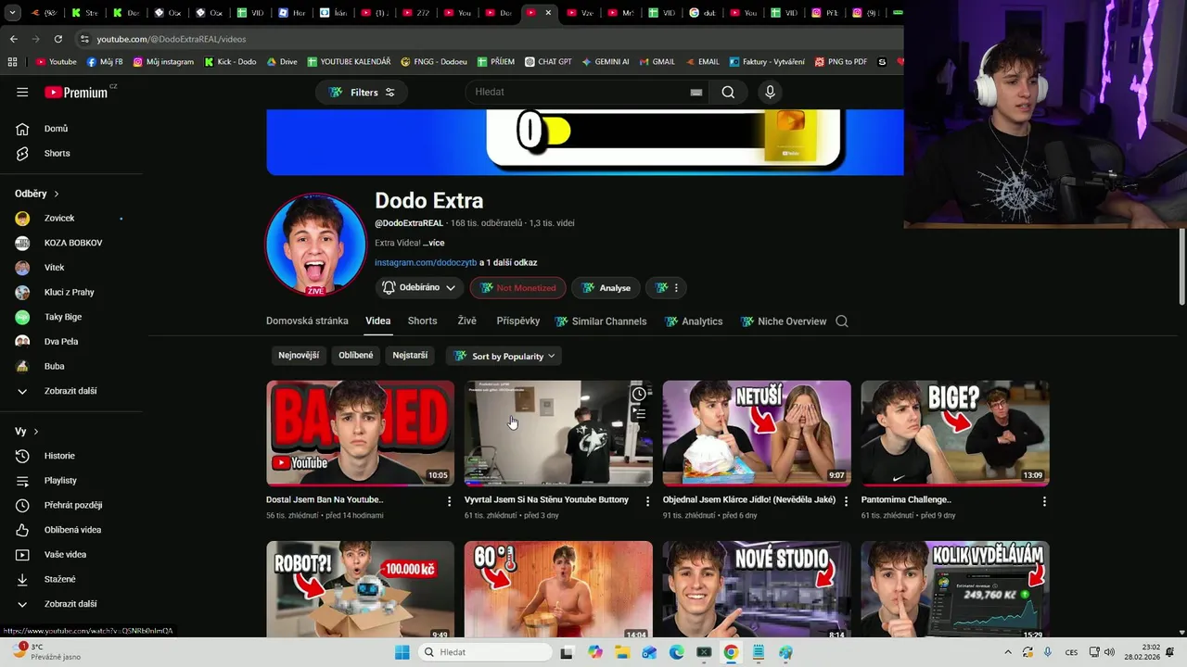Open the a 1 další odkaz link

[x=508, y=263]
